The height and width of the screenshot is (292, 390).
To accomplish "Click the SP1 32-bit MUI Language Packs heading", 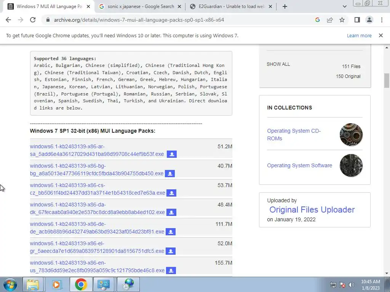I will coord(93,131).
